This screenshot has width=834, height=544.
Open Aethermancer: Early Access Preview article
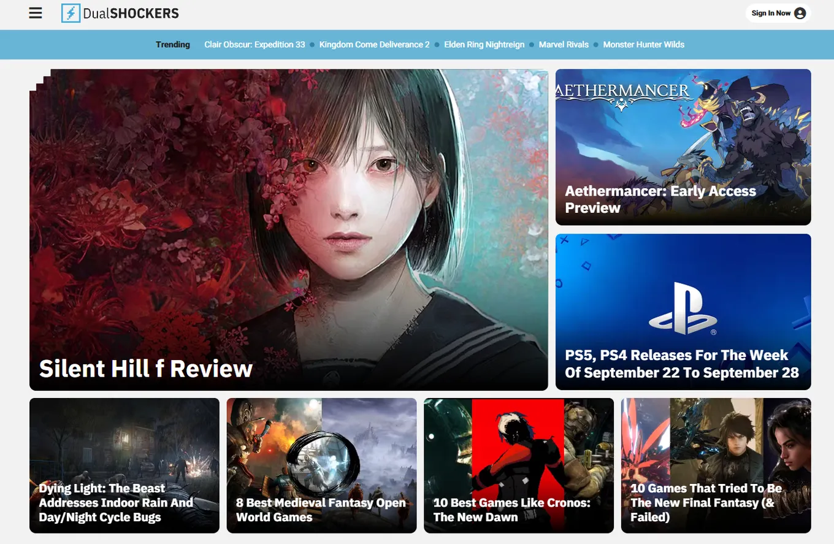[x=660, y=199]
